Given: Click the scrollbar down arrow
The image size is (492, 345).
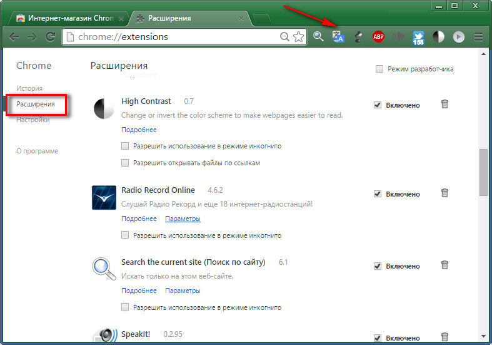Looking at the screenshot, I should coord(483,336).
